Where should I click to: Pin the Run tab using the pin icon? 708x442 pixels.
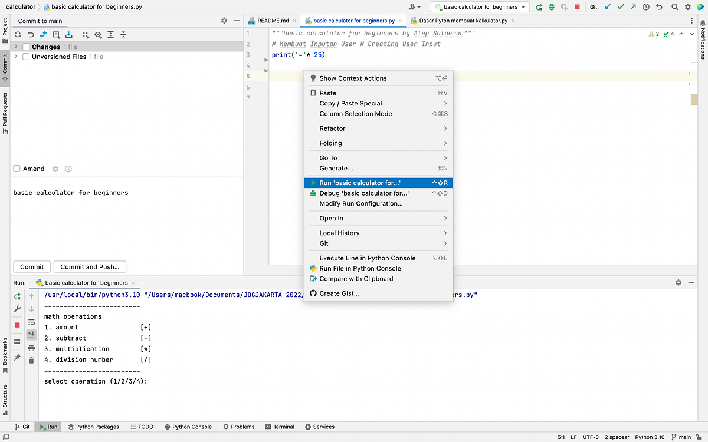pyautogui.click(x=17, y=358)
